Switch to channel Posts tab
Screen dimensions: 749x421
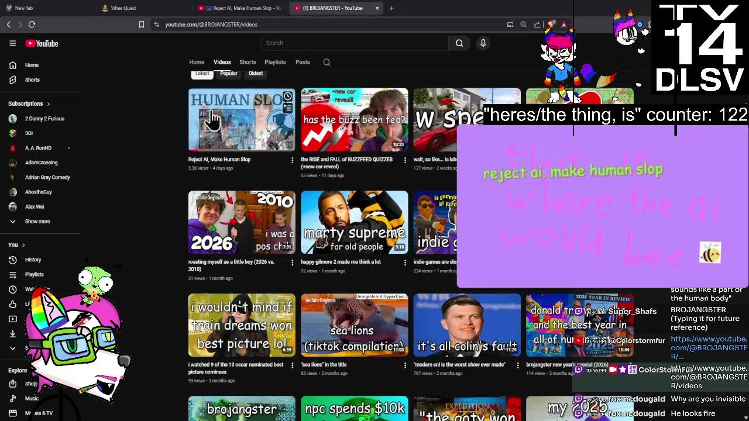pos(303,62)
